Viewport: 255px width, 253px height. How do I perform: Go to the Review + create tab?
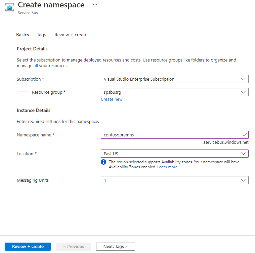[71, 35]
